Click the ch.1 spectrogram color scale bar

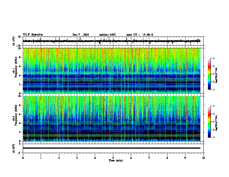point(209,74)
